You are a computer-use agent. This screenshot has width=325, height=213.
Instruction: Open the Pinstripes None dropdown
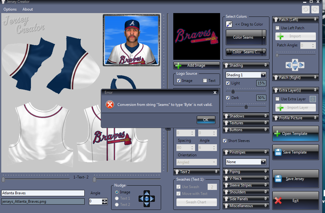[263, 162]
